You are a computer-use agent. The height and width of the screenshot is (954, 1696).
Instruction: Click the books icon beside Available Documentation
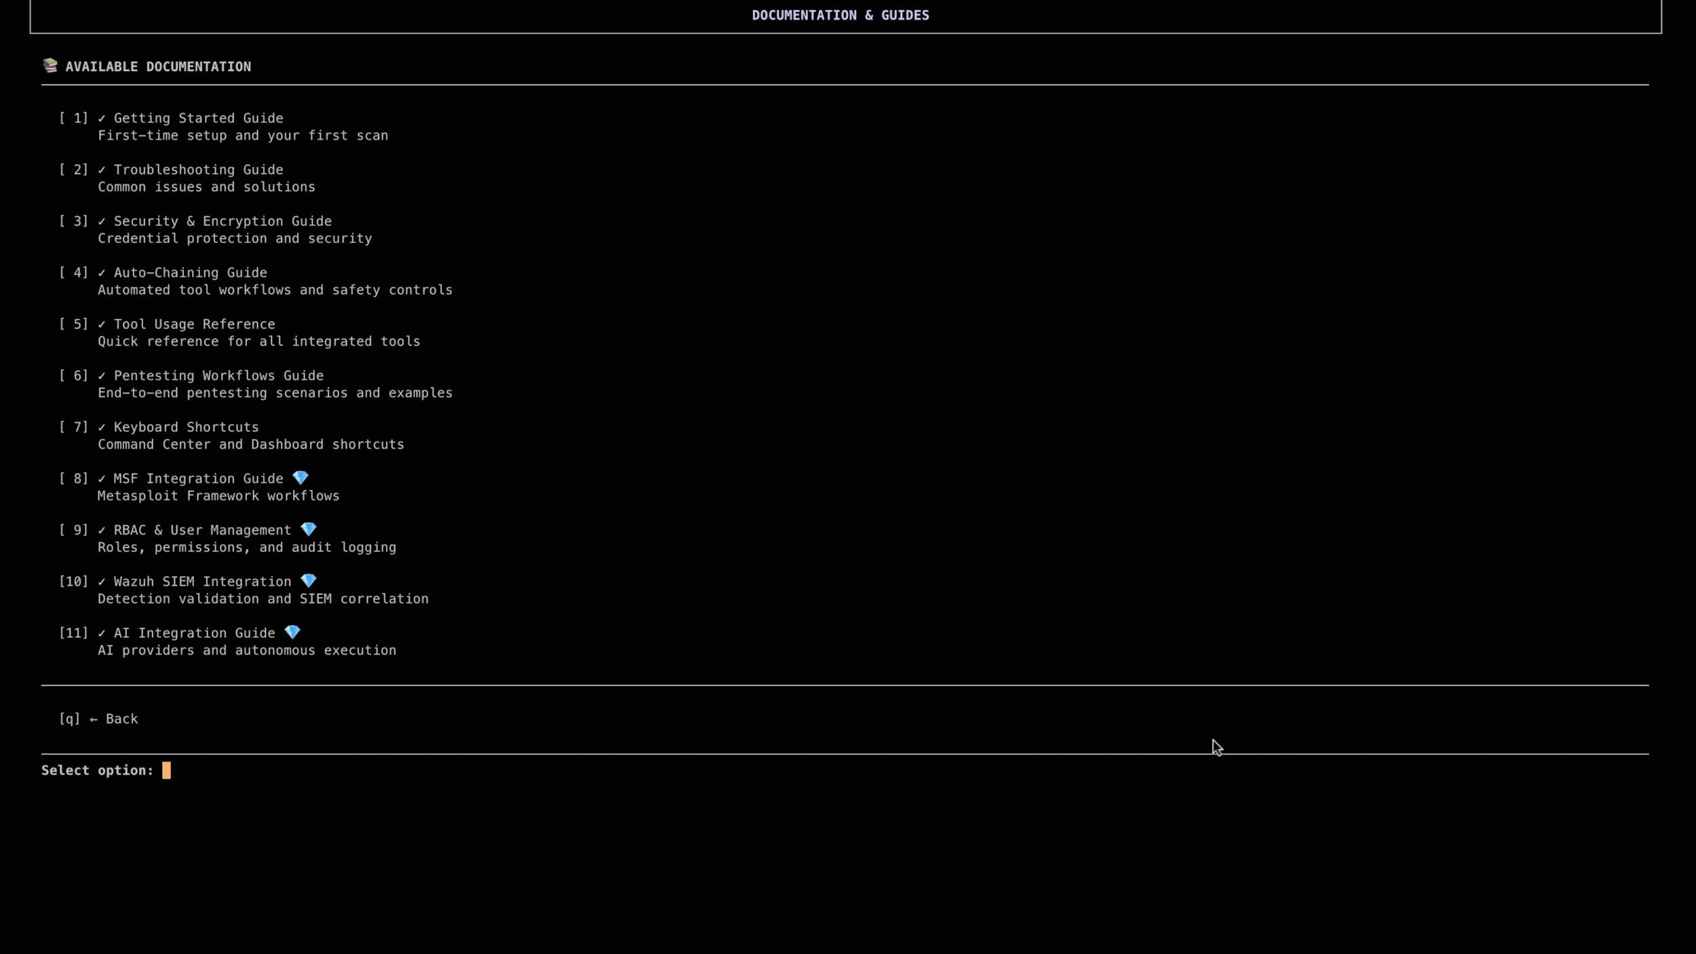[50, 66]
